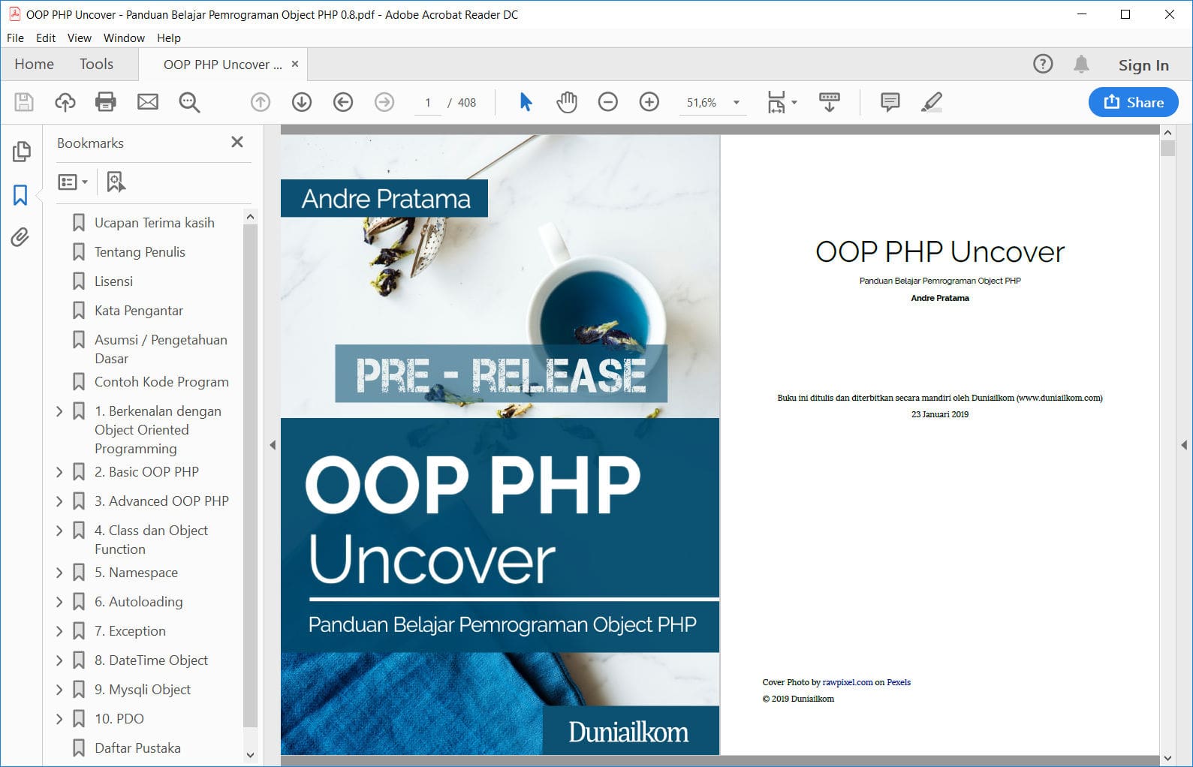The image size is (1193, 767).
Task: Activate the Hand pan tool
Action: [x=567, y=102]
